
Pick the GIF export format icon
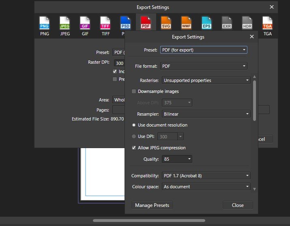coord(85,26)
